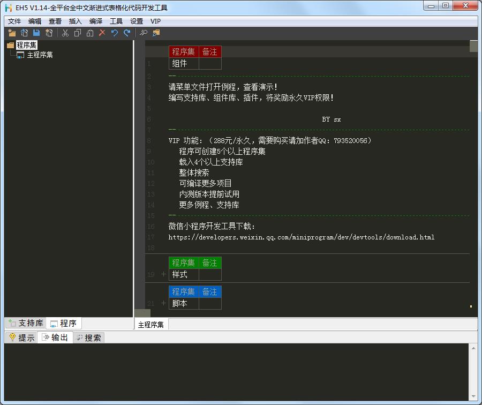Viewport: 482px width, 405px height.
Task: Click the output panel scrollbar down arrow
Action: [x=473, y=396]
